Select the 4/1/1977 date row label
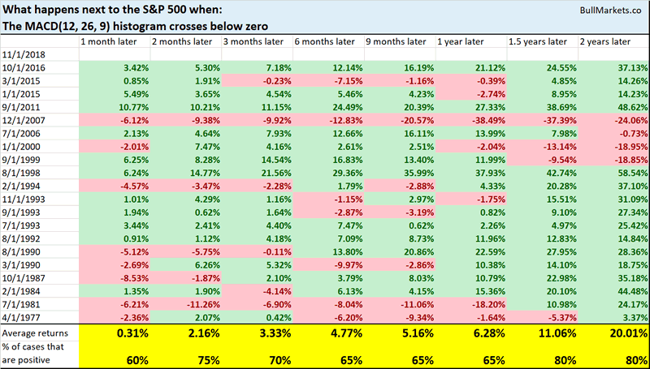650x369 pixels. [19, 317]
